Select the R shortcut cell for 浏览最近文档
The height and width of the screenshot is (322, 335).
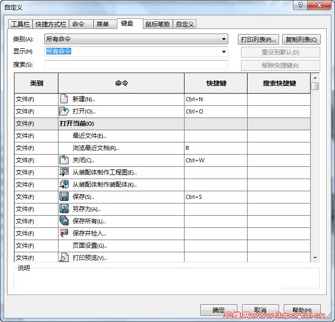216,148
